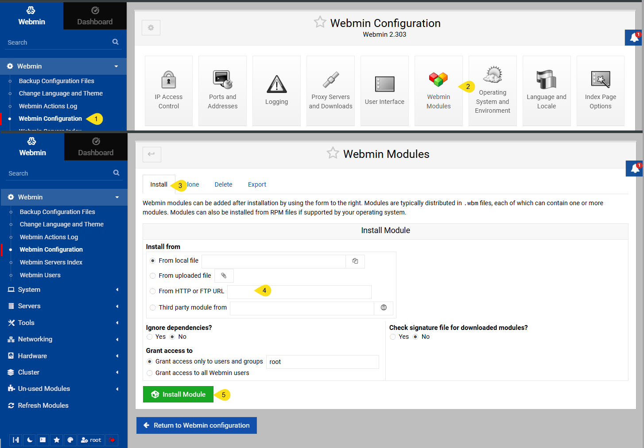The height and width of the screenshot is (448, 644).
Task: Choose Grant access to all Webmin users
Action: pyautogui.click(x=150, y=373)
